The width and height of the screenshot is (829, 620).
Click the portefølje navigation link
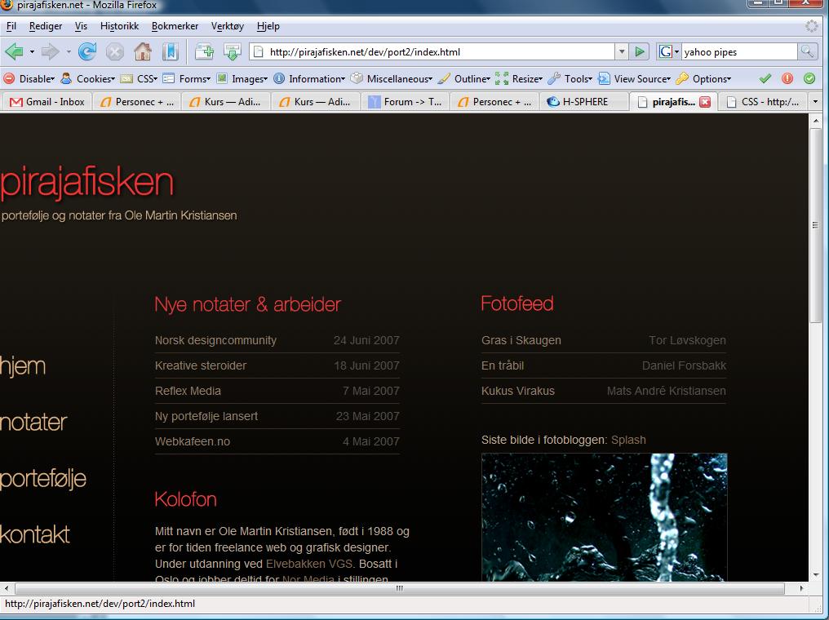(42, 479)
